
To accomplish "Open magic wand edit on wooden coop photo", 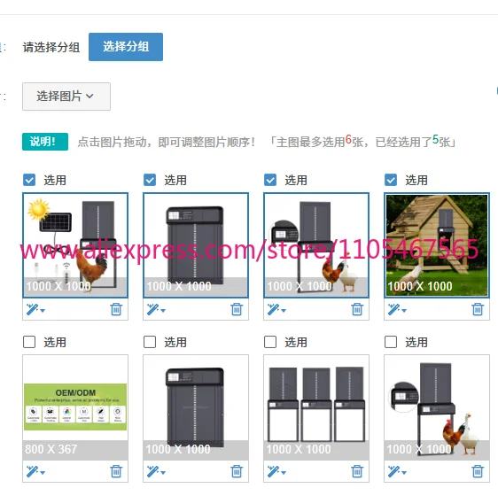I will (x=397, y=309).
